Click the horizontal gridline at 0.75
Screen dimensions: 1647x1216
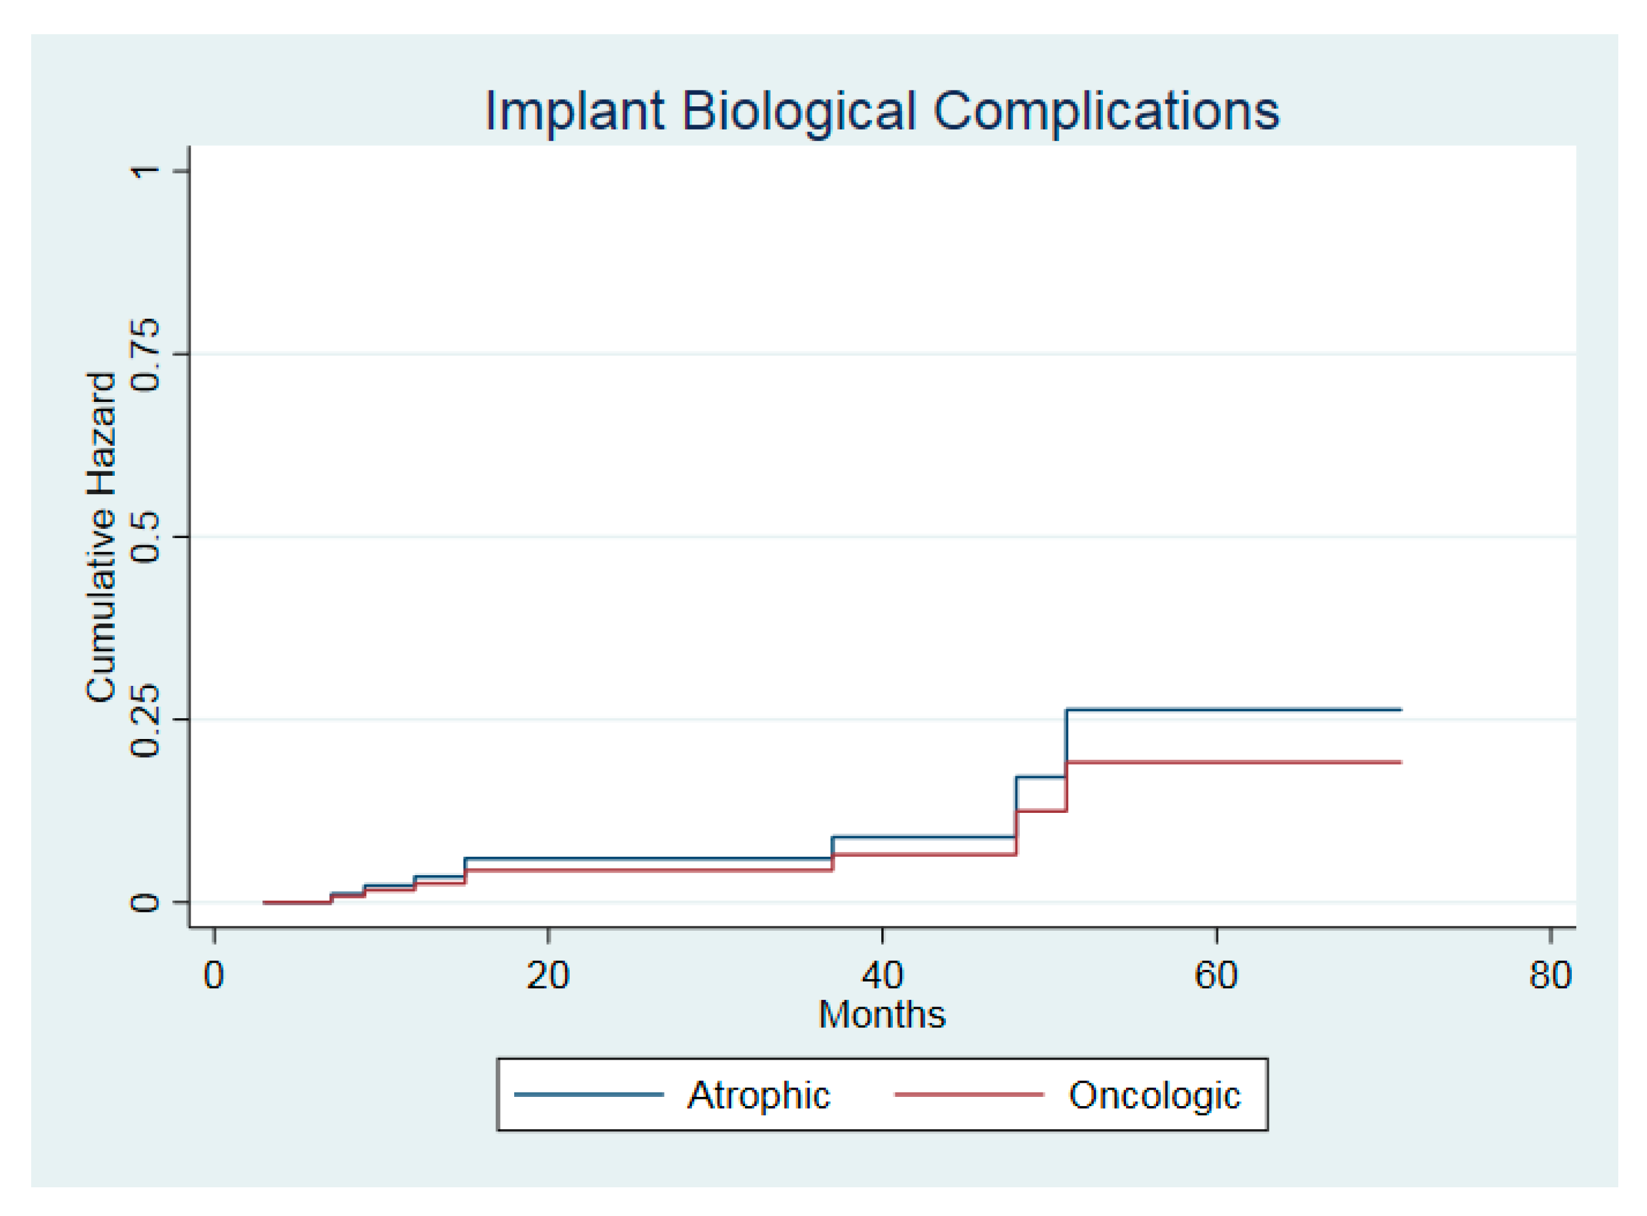click(882, 354)
